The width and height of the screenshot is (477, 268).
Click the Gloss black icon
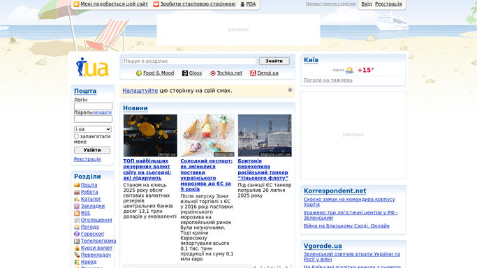[x=185, y=73]
